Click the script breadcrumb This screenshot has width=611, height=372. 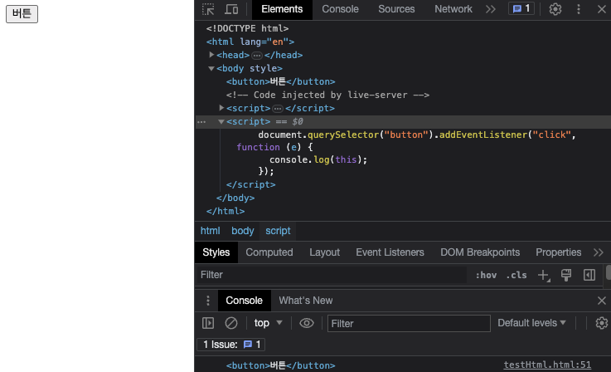tap(278, 231)
